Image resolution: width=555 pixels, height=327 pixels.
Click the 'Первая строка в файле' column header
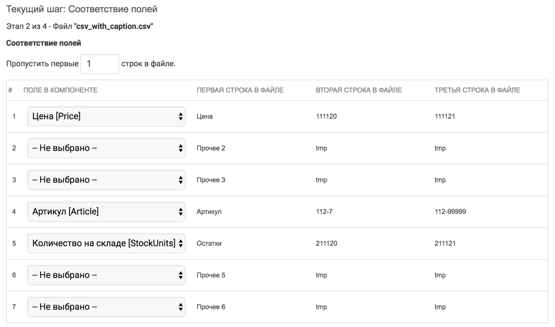[x=240, y=90]
